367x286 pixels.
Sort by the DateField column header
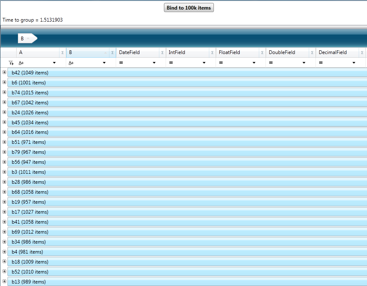coord(136,53)
